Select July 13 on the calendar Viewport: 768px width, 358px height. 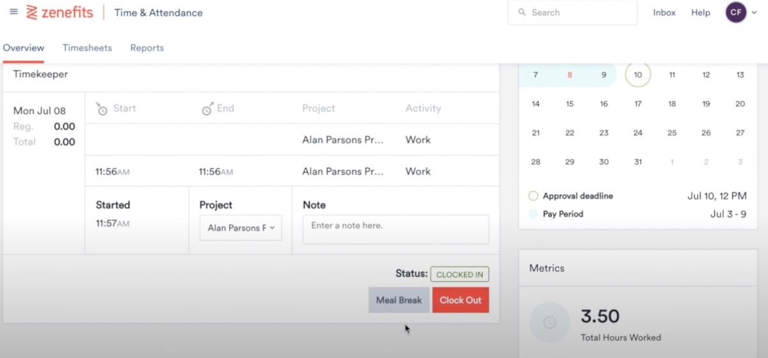(x=740, y=75)
